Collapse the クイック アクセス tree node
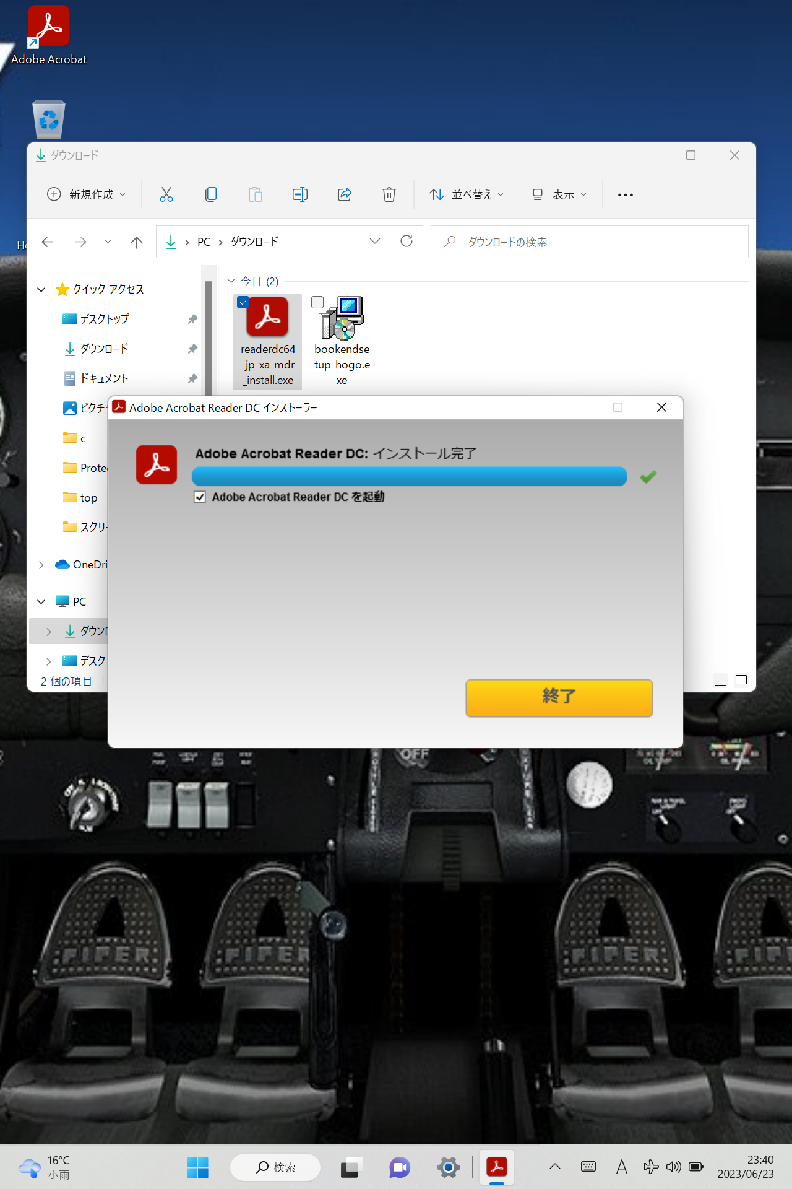 point(41,289)
